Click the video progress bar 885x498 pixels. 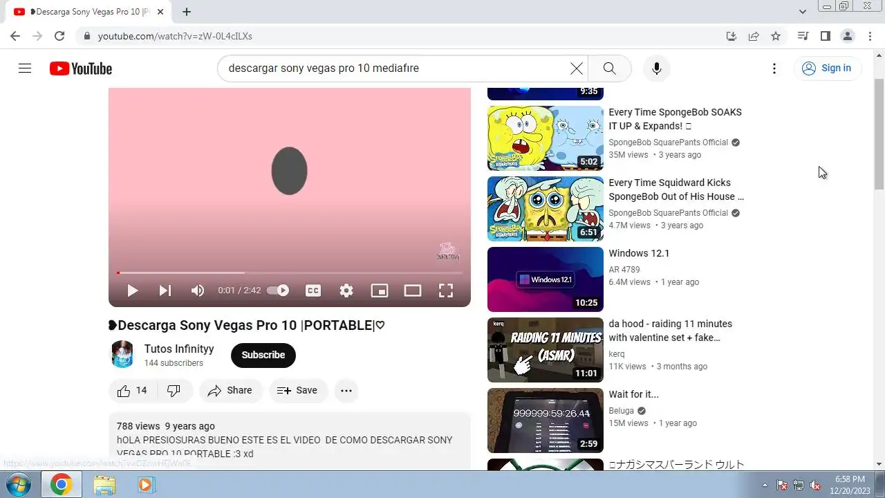[290, 273]
